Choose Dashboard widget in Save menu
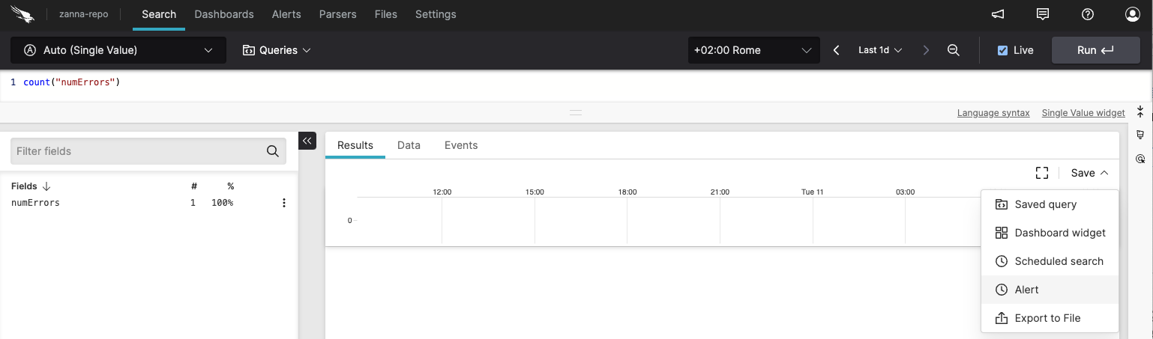This screenshot has width=1153, height=339. (x=1059, y=233)
